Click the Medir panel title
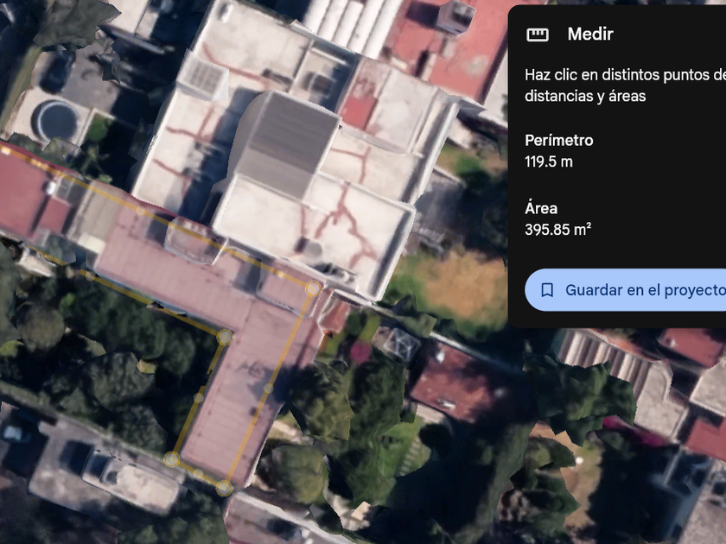 click(590, 34)
